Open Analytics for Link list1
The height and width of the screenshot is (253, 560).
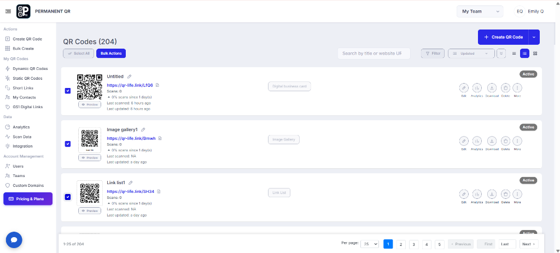coord(477,194)
